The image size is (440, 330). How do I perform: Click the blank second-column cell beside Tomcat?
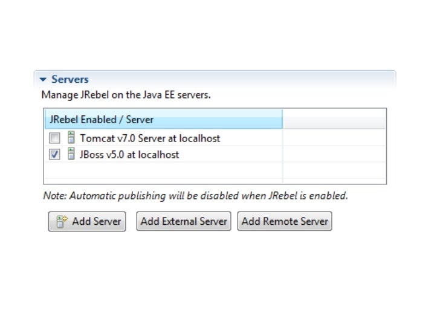coord(334,138)
